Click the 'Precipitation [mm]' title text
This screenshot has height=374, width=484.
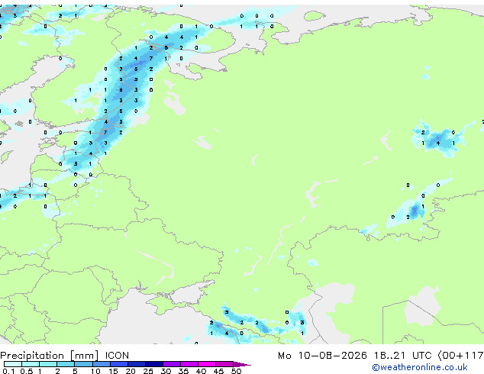tap(49, 356)
